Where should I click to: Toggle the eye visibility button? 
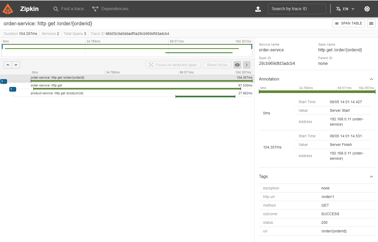pos(237,65)
